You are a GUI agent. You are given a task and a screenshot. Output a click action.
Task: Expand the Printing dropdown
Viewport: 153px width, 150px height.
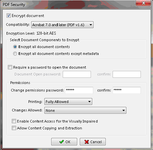(x=68, y=102)
